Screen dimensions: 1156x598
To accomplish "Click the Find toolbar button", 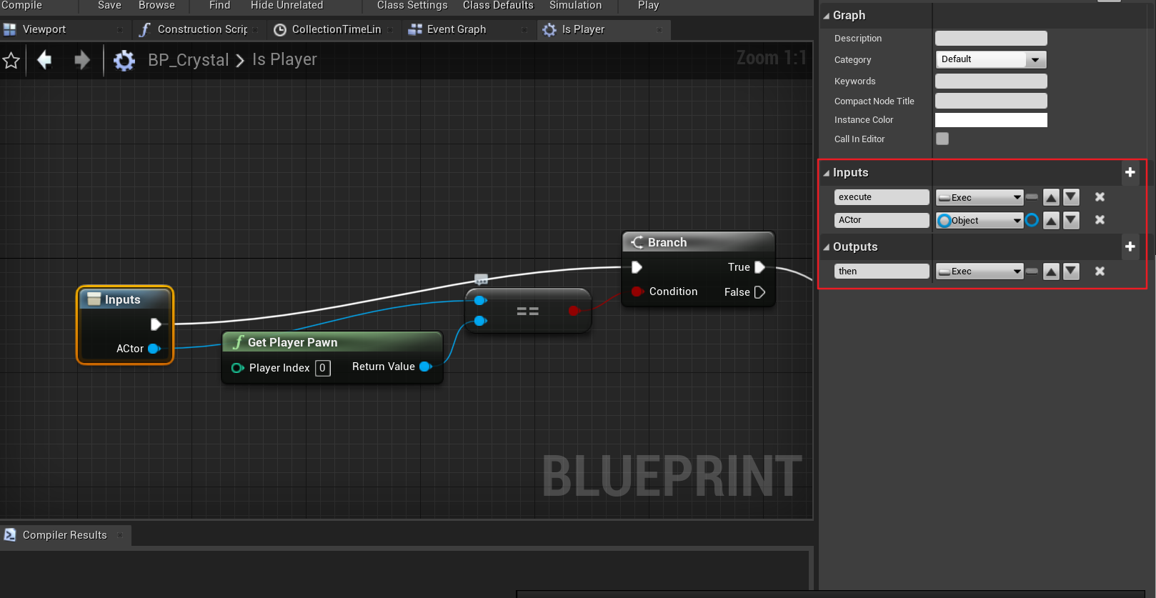I will click(x=219, y=6).
